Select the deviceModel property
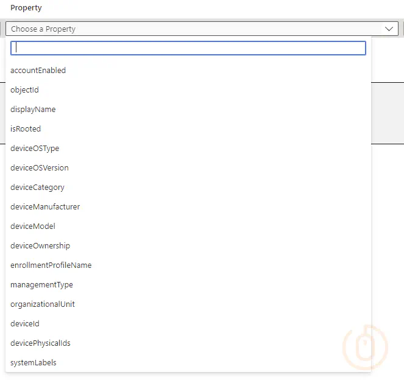The height and width of the screenshot is (386, 404). pyautogui.click(x=33, y=226)
